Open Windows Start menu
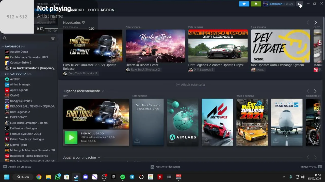Screen dimensions: 325x182 tap(7, 177)
